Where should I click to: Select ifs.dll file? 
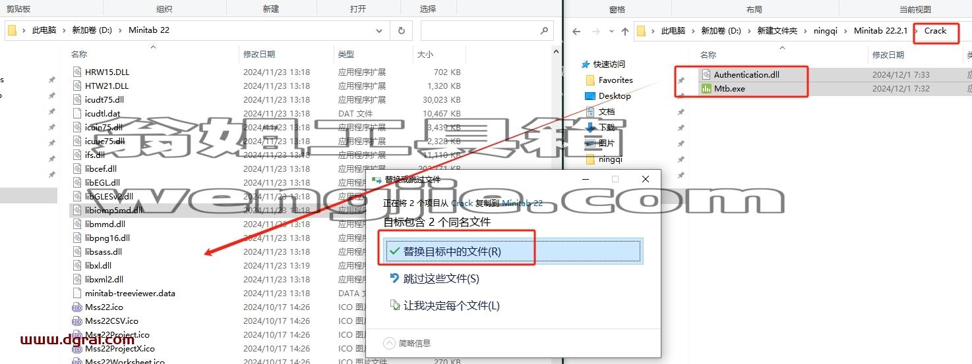[x=95, y=155]
